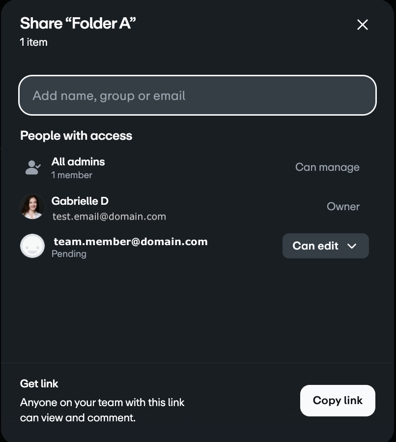Click the 1 member count text
The width and height of the screenshot is (396, 442).
(x=72, y=175)
